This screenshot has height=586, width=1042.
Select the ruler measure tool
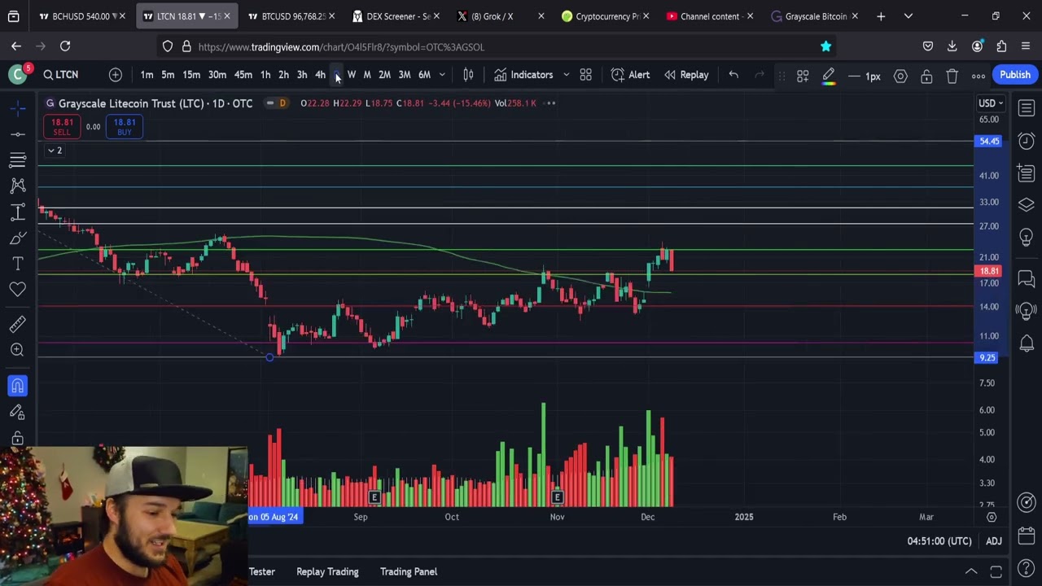click(17, 325)
